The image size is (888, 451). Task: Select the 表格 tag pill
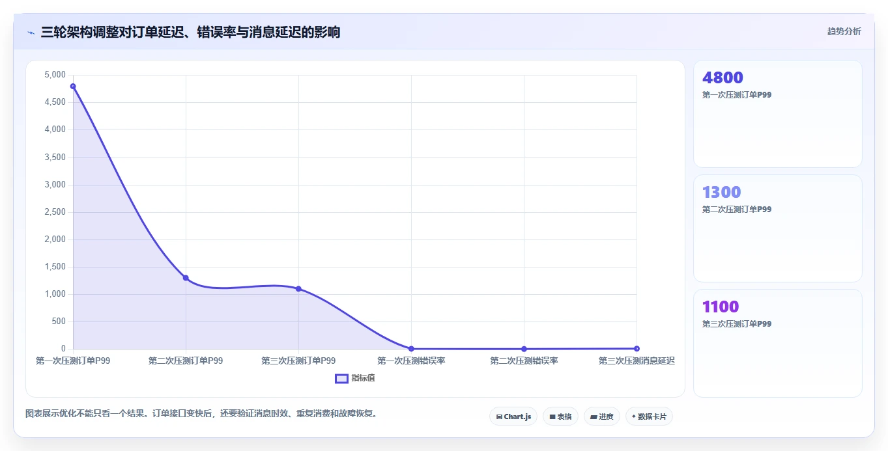pos(560,417)
